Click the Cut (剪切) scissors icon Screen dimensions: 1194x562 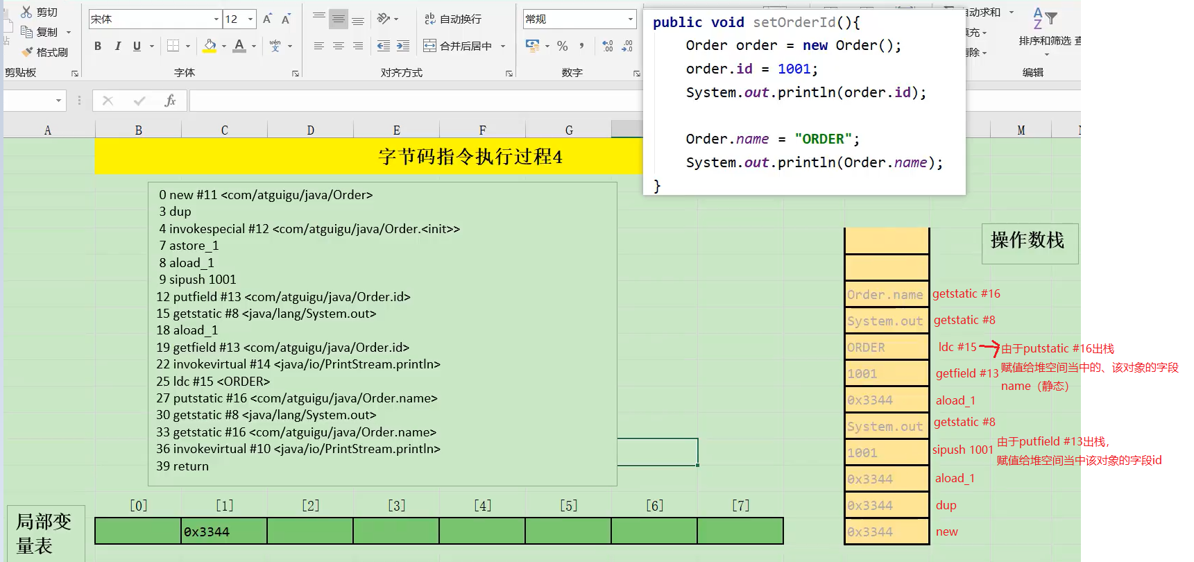pyautogui.click(x=26, y=12)
